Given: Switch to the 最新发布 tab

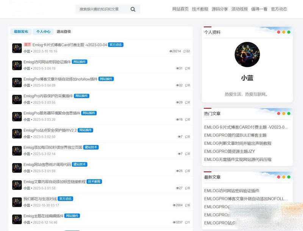Looking at the screenshot, I should tap(21, 32).
